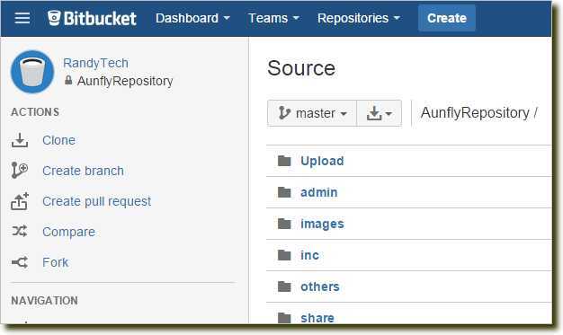Open the Dashboard dropdown menu
Image resolution: width=563 pixels, height=335 pixels.
tap(192, 18)
